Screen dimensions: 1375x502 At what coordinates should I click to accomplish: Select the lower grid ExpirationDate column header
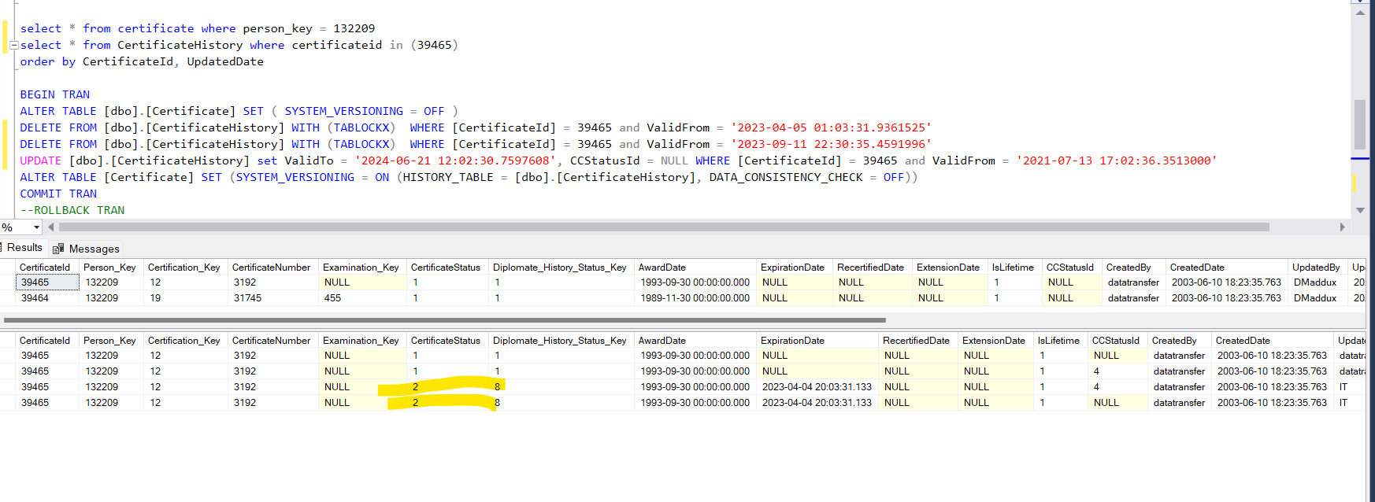[817, 341]
